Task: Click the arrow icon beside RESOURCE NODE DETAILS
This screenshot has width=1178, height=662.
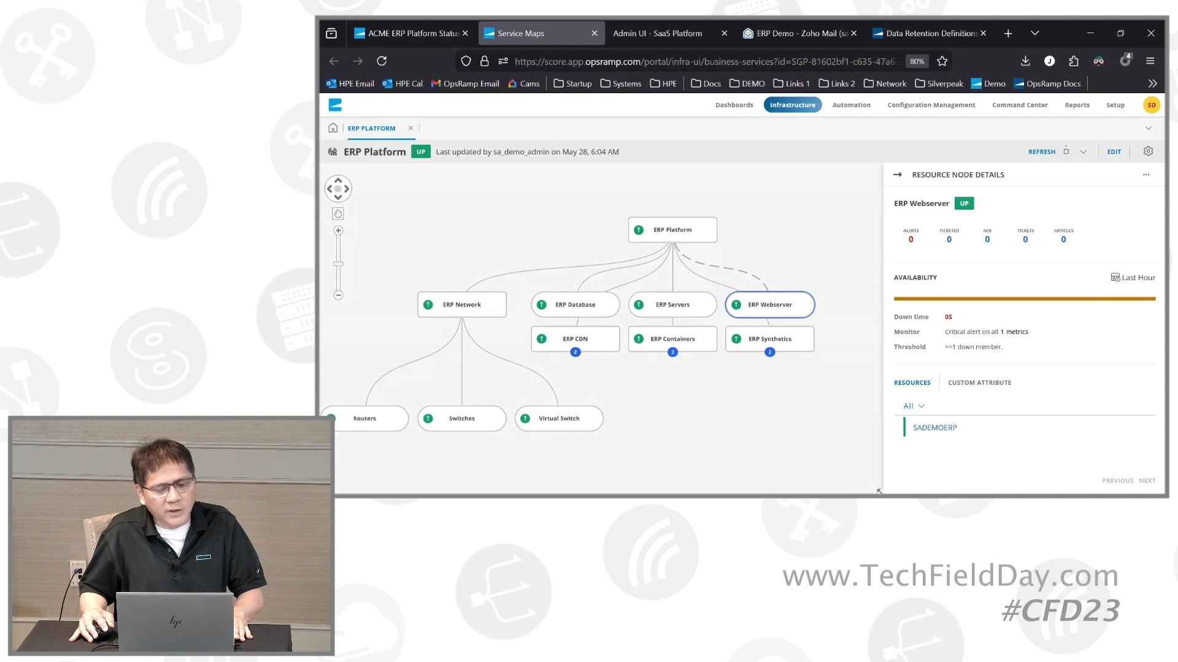Action: tap(898, 174)
